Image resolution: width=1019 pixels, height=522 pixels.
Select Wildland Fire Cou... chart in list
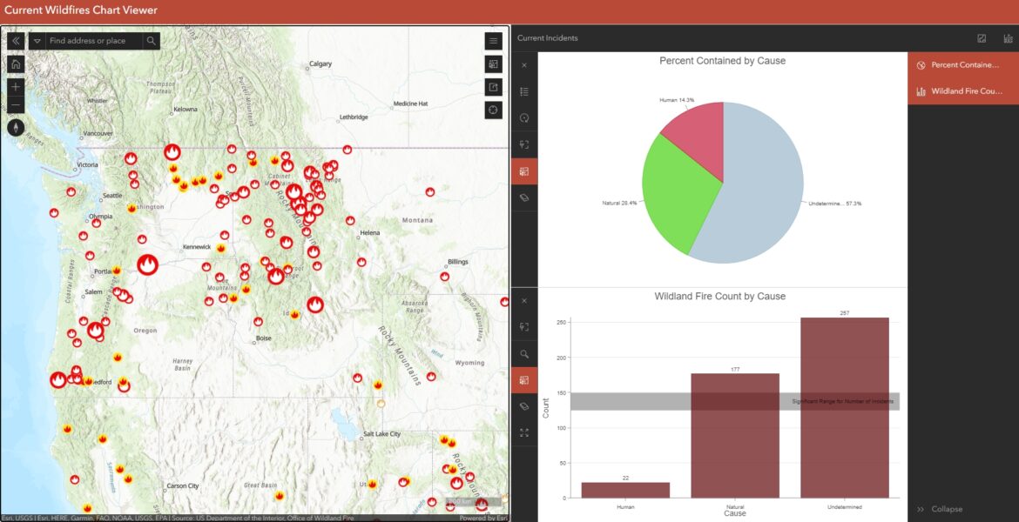963,90
